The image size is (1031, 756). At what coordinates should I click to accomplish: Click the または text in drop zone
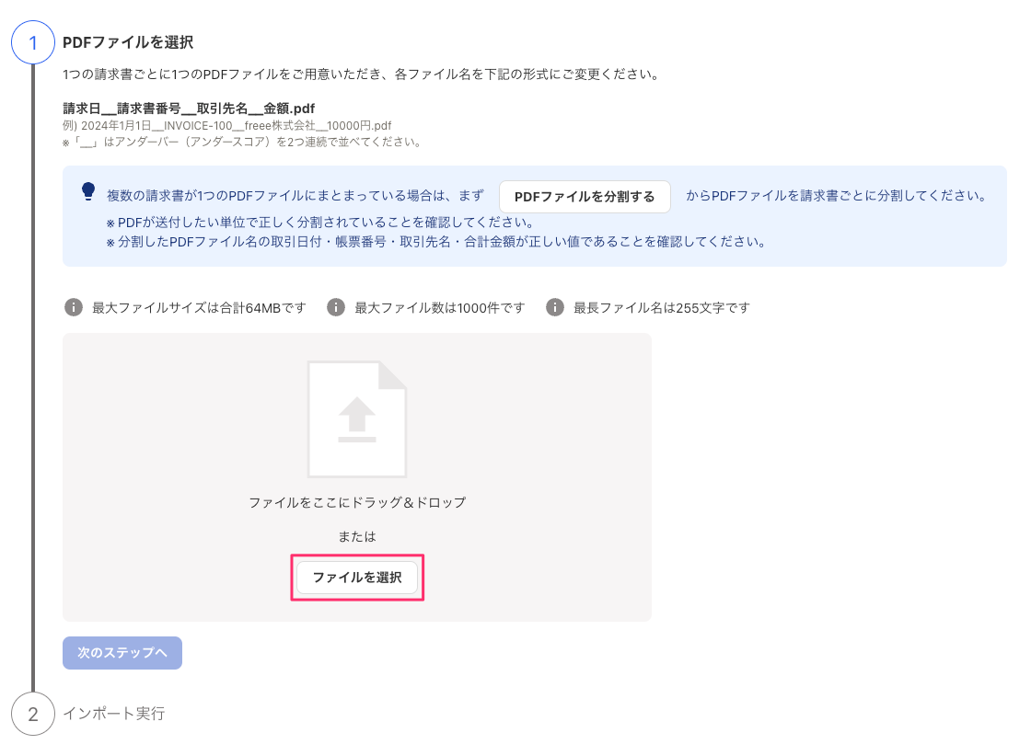[357, 536]
